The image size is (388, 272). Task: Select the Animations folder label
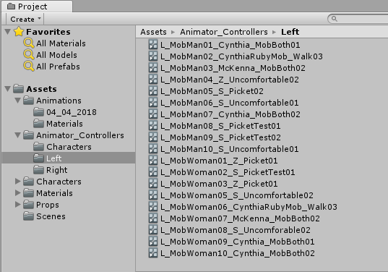tap(59, 101)
